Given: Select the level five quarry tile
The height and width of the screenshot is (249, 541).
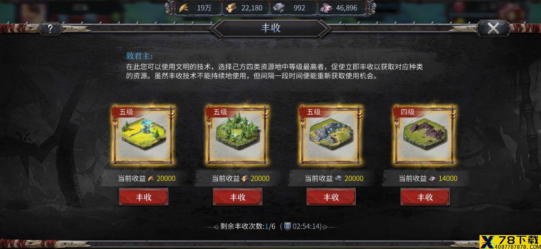Looking at the screenshot, I should coord(331,135).
